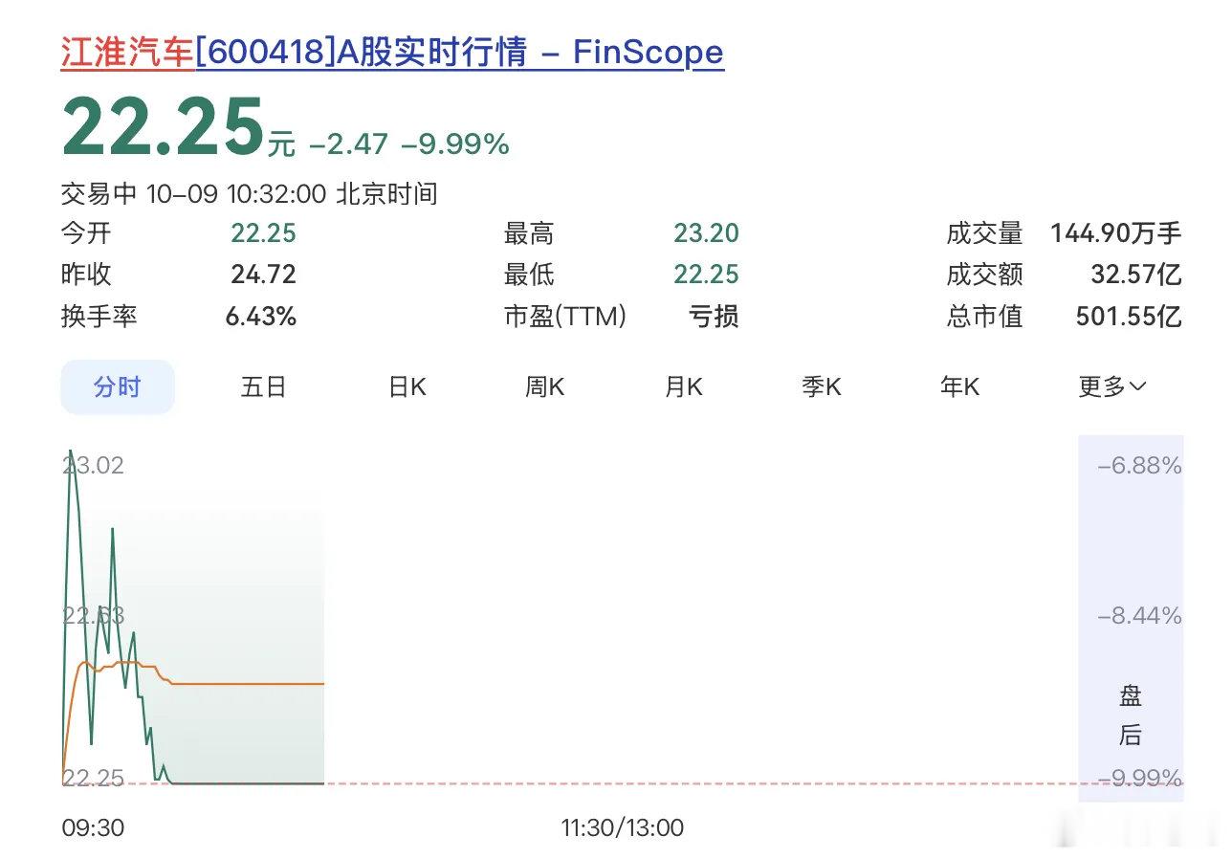Viewport: 1232px width, 859px height.
Task: Click the 盘后 after-hours panel
Action: 1131,618
